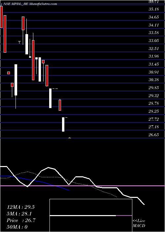Click the Price : 26.7 readout
Viewport: 165px width, 232px height.
[21, 220]
